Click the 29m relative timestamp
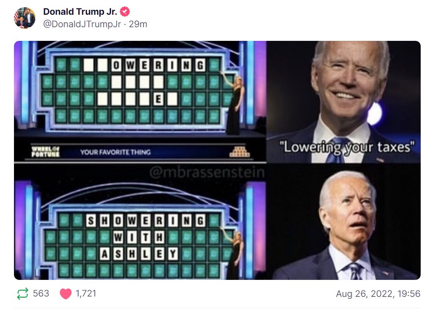Image resolution: width=429 pixels, height=309 pixels. point(138,24)
